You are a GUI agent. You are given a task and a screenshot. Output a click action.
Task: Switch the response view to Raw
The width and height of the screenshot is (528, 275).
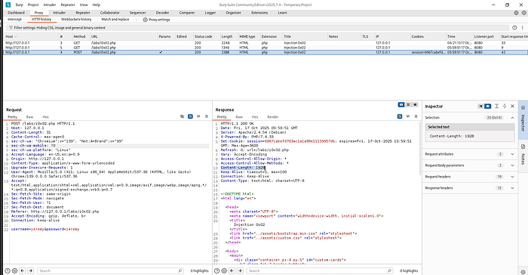(239, 117)
